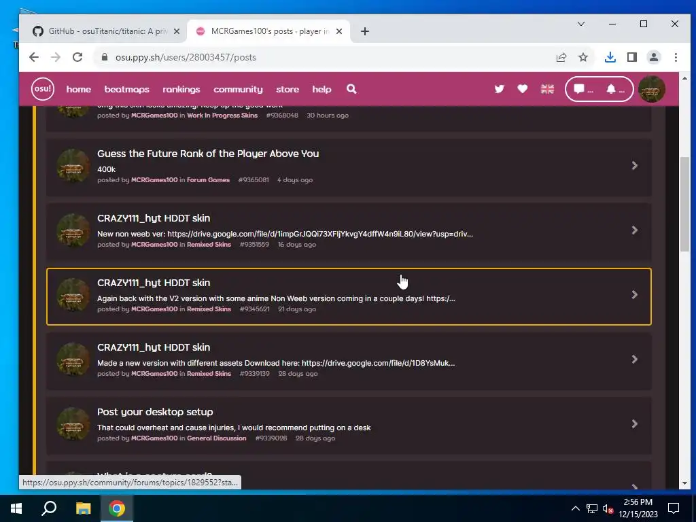Screen dimensions: 696x522
Task: Open chevron for V2 version post
Action: click(x=635, y=295)
